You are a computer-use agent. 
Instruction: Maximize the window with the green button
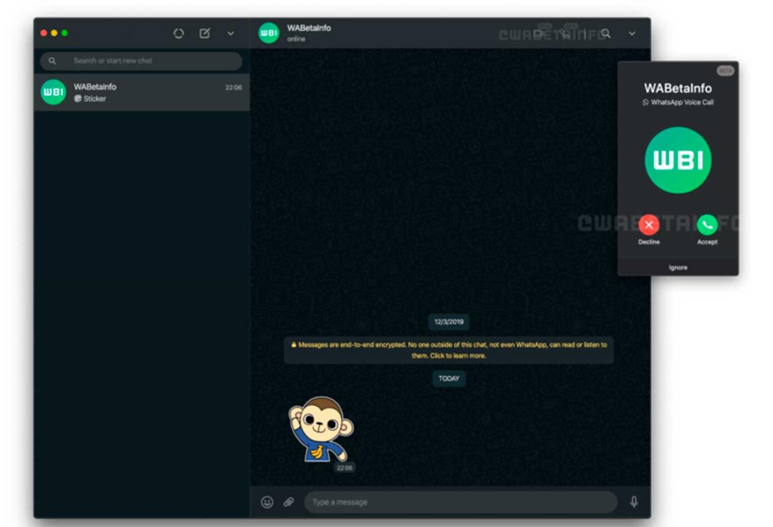tap(65, 33)
